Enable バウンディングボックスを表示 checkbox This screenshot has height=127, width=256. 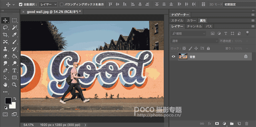pos(61,4)
